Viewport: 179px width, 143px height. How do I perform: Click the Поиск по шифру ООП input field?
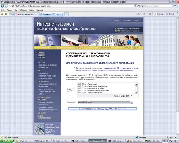133,96
